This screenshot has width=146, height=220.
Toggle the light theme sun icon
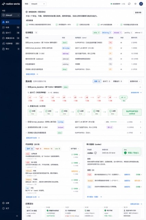pyautogui.click(x=135, y=4)
